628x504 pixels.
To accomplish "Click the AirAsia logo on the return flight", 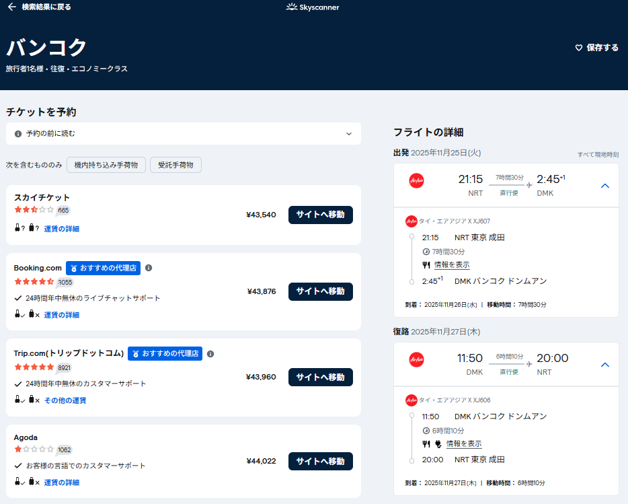I will coord(416,359).
